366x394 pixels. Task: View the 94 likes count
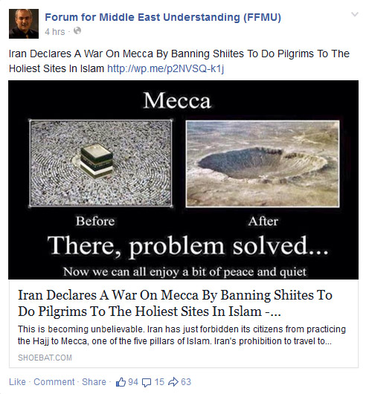pyautogui.click(x=133, y=382)
